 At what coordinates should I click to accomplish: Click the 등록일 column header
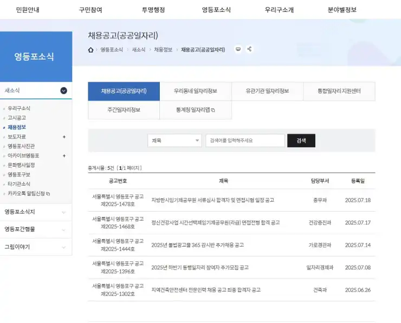tap(358, 181)
